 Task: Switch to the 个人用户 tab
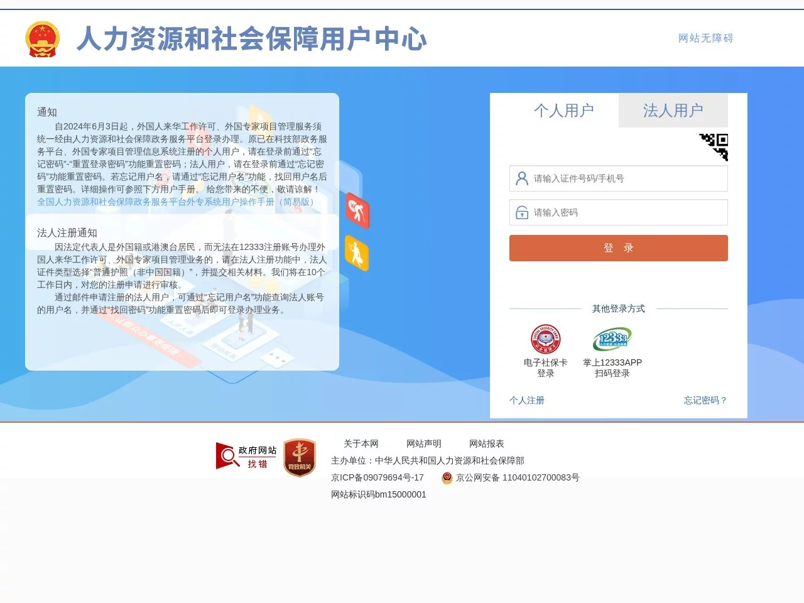point(565,111)
